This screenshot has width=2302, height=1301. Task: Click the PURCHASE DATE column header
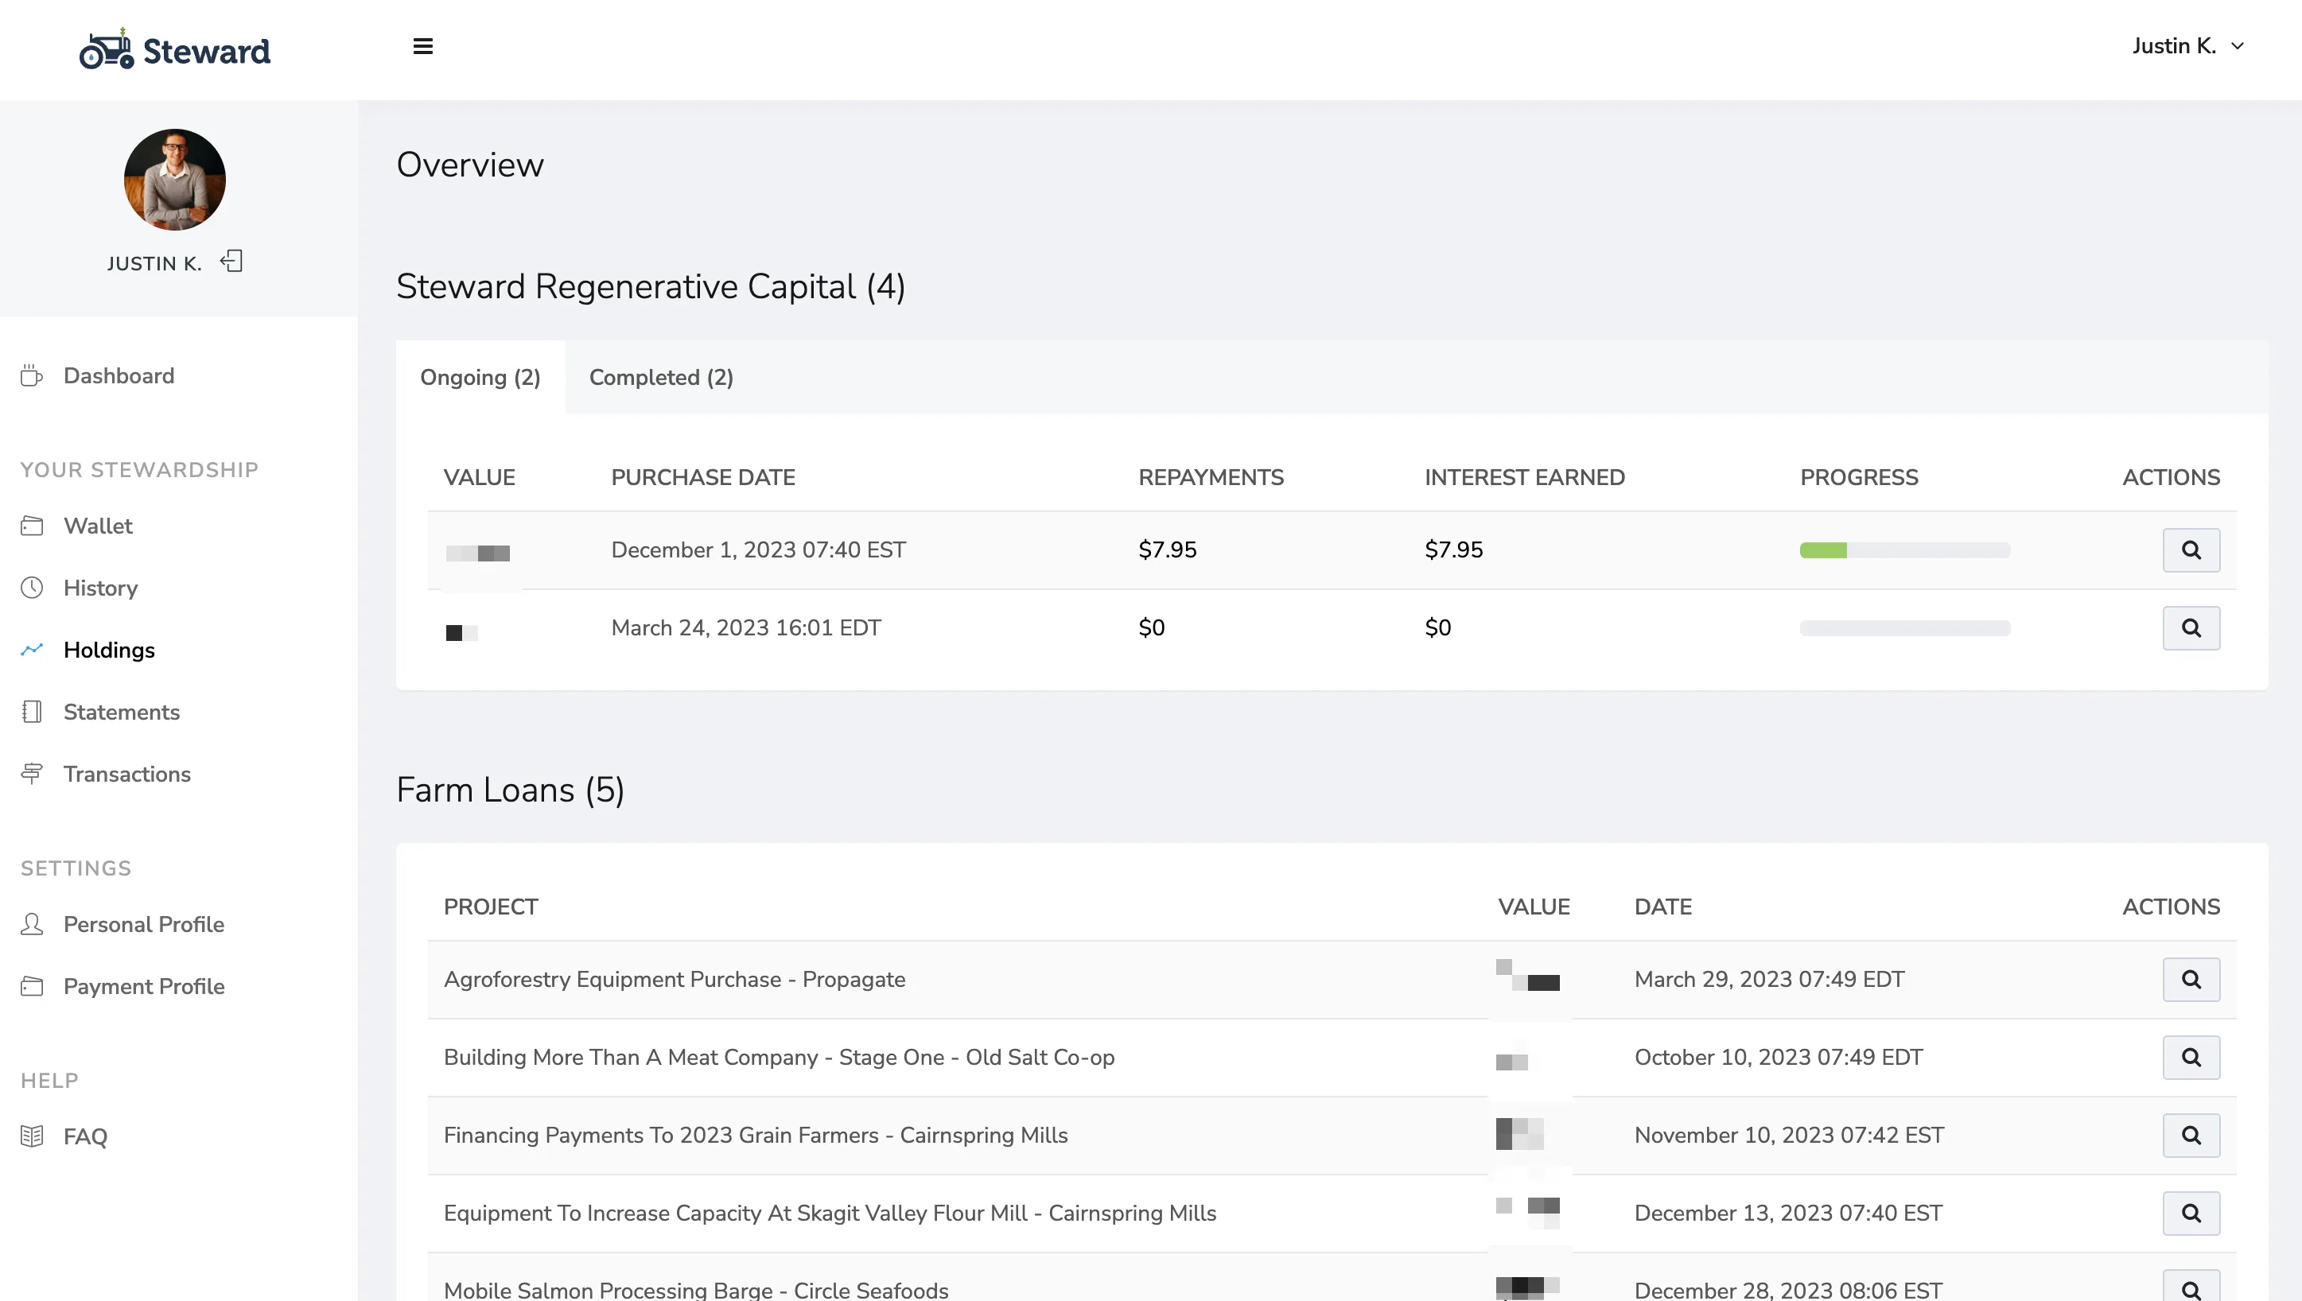(702, 477)
